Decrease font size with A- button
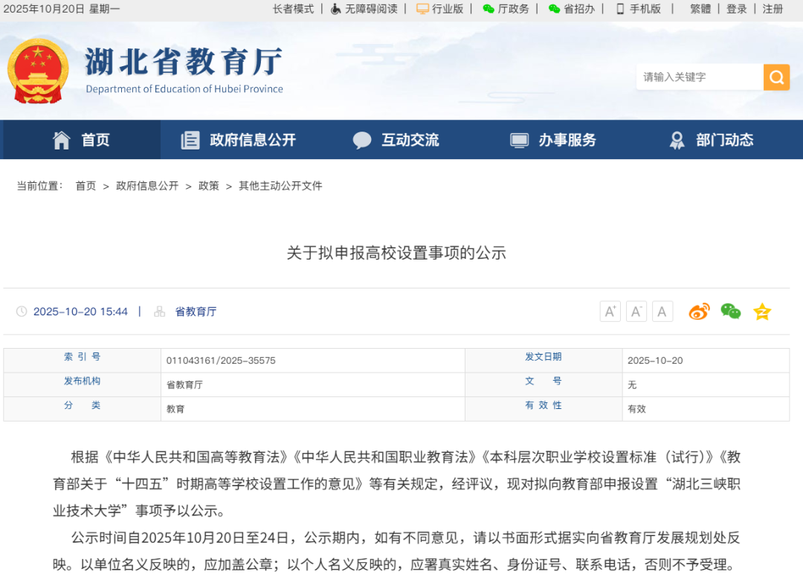 [636, 312]
